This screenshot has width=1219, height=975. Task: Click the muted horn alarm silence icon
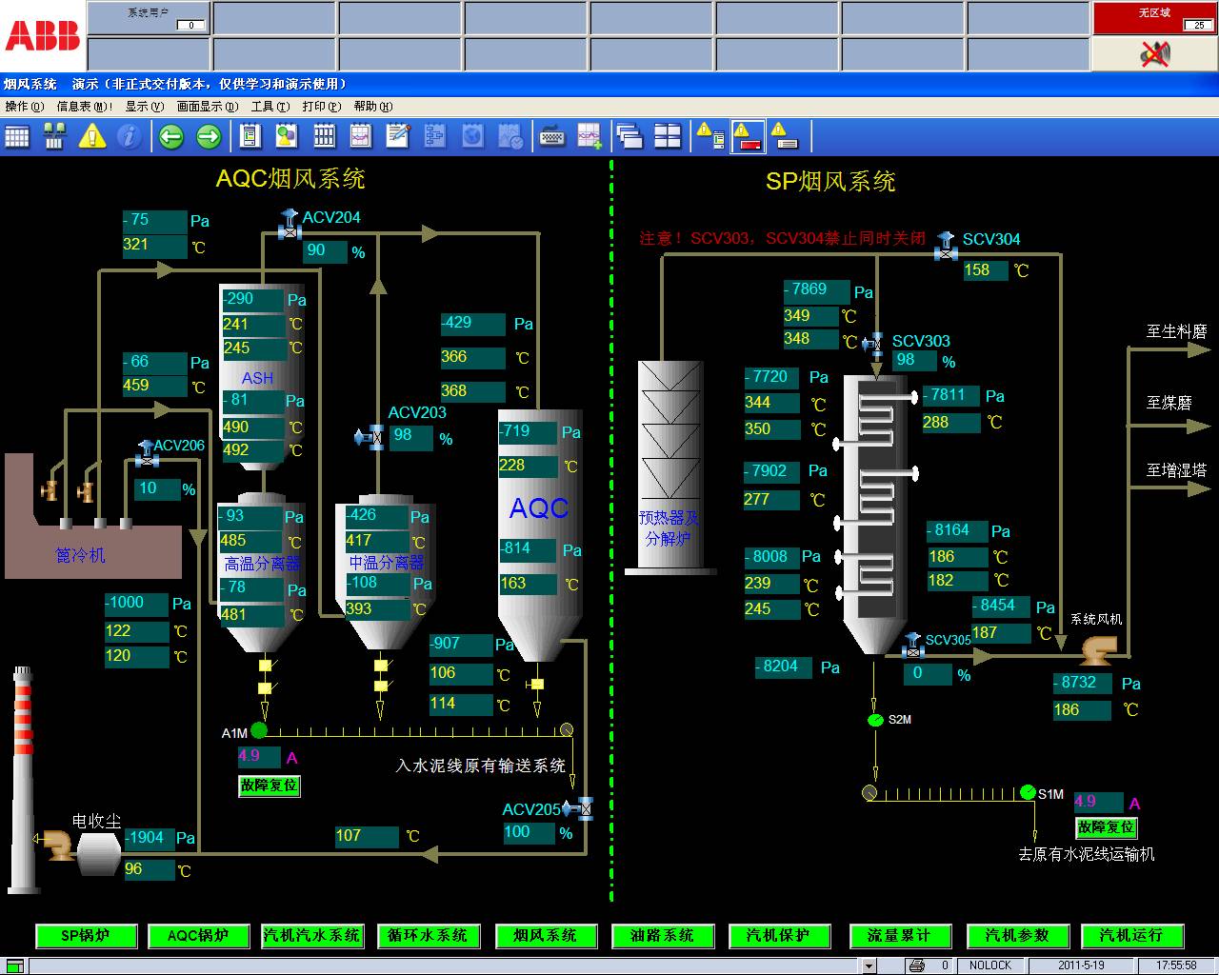coord(1154,54)
